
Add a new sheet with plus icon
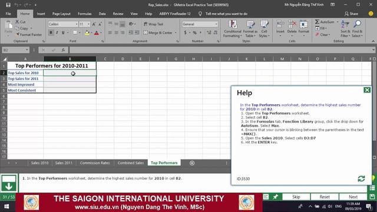pyautogui.click(x=192, y=163)
